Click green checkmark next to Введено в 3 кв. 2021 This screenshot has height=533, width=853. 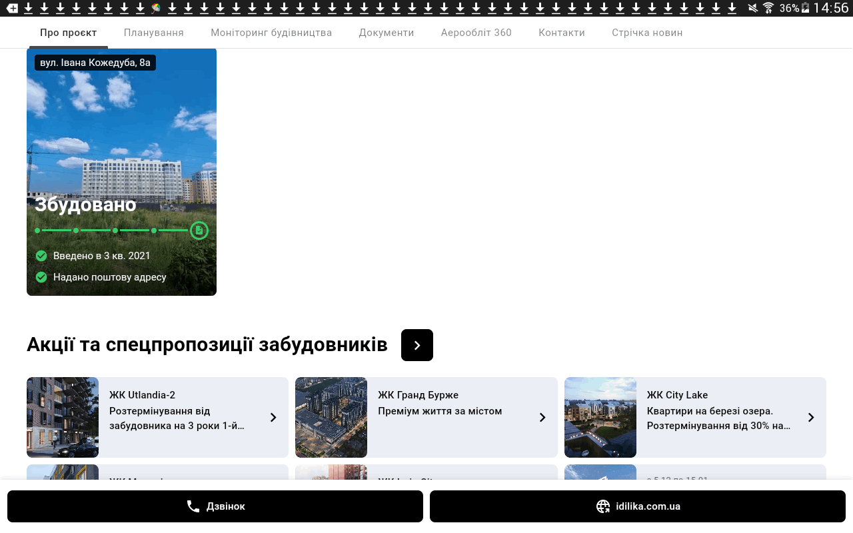click(x=41, y=256)
